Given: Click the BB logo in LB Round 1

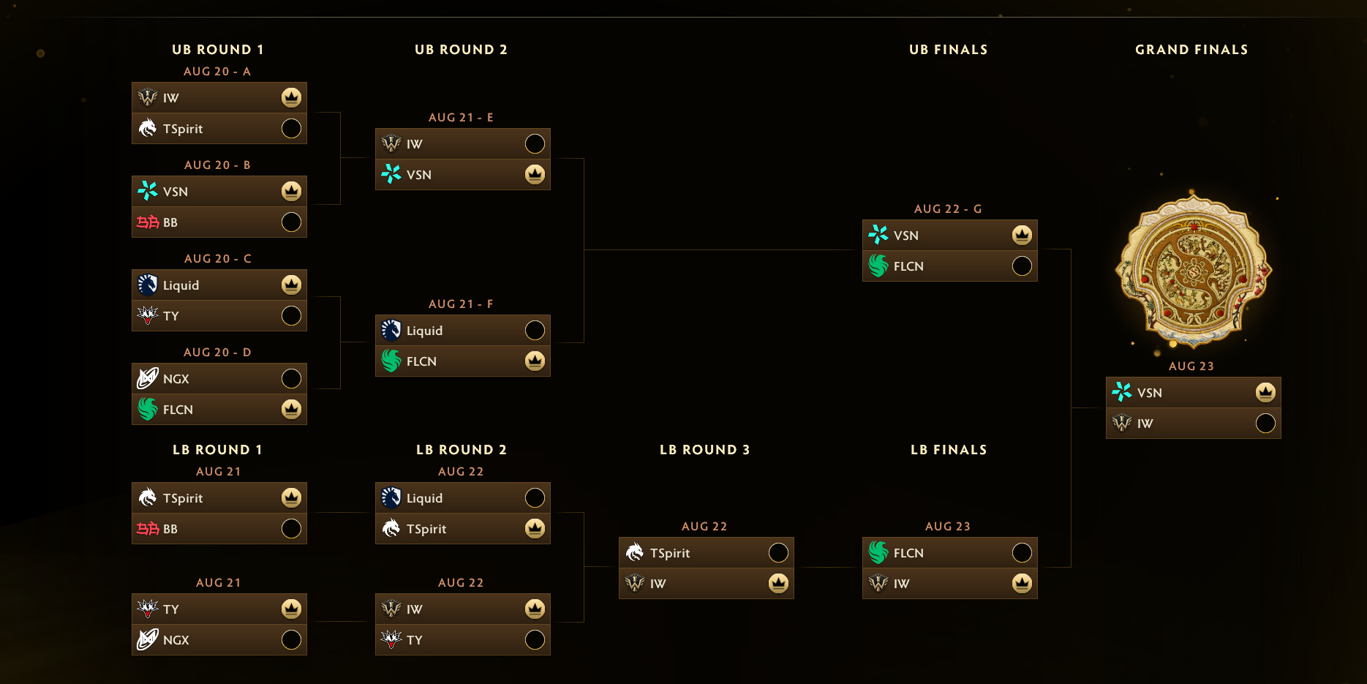Looking at the screenshot, I should 148,528.
